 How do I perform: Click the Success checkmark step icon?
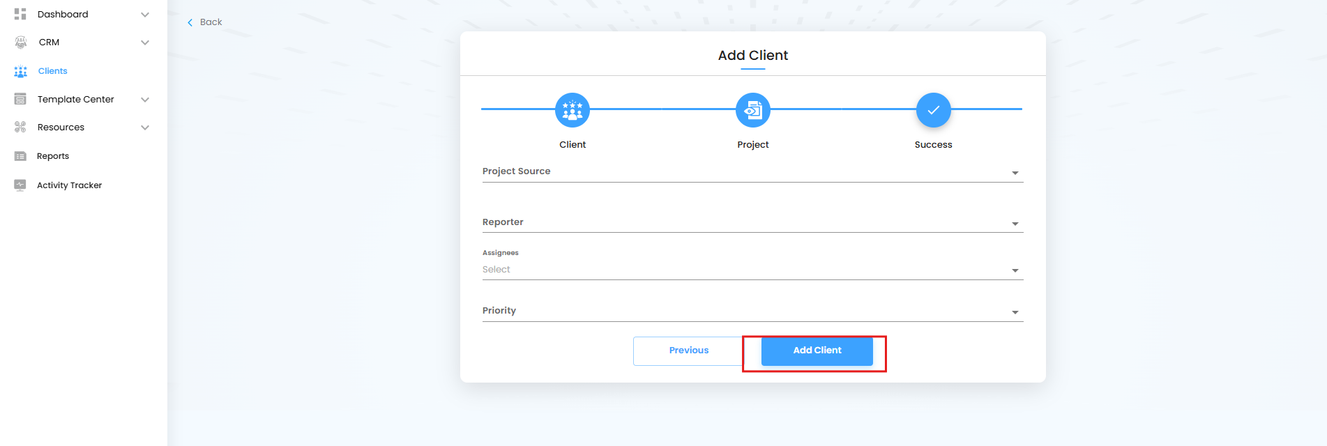point(933,110)
